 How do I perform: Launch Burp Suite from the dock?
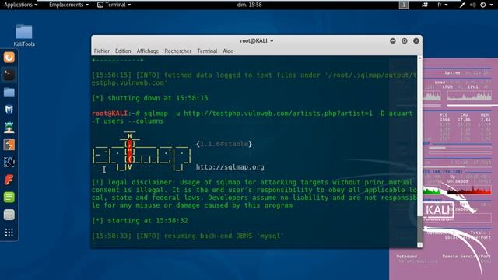(9, 145)
